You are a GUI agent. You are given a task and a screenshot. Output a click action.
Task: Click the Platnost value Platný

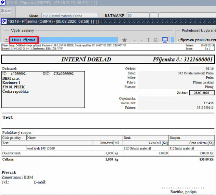point(209,87)
